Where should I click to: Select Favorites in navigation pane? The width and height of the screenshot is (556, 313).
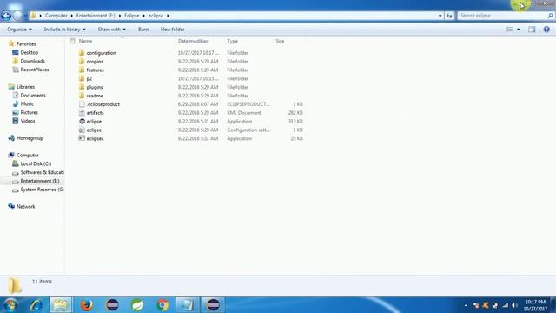point(26,44)
